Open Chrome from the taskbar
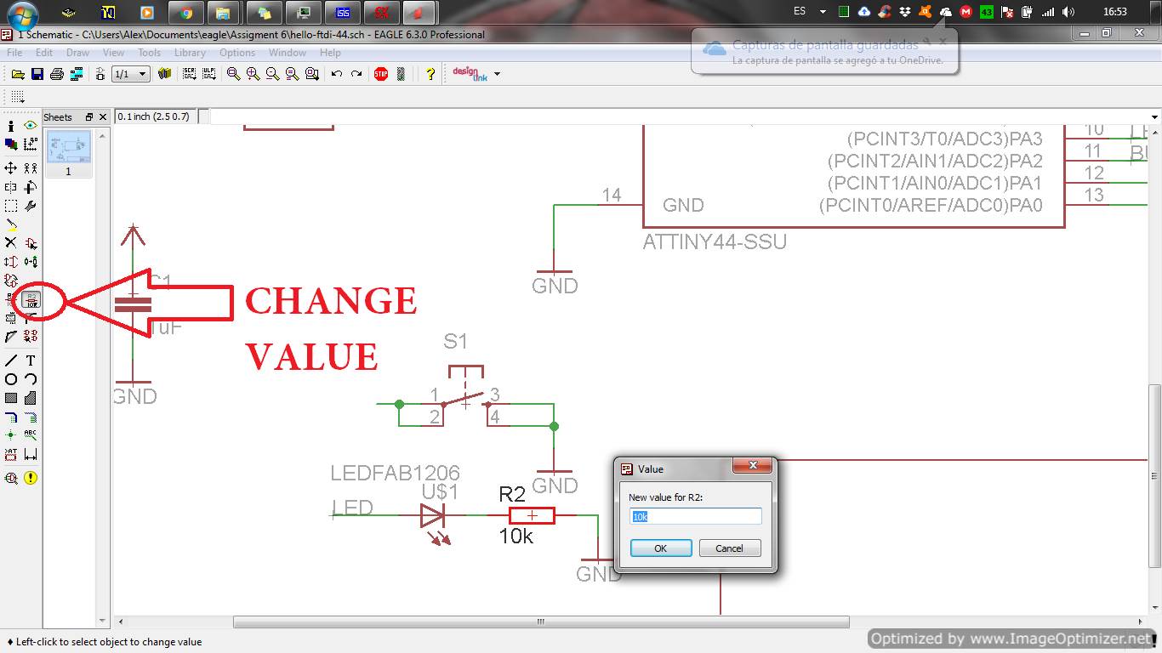Viewport: 1162px width, 653px height. click(185, 12)
